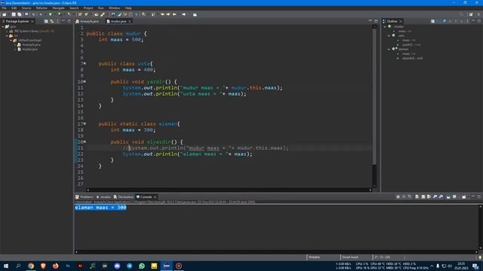
Task: Click the Forward navigation arrow in toolbar
Action: [184, 14]
